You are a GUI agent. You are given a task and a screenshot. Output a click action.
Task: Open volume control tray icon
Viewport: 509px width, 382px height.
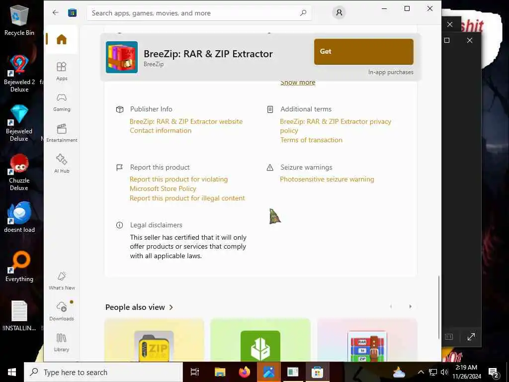click(444, 372)
